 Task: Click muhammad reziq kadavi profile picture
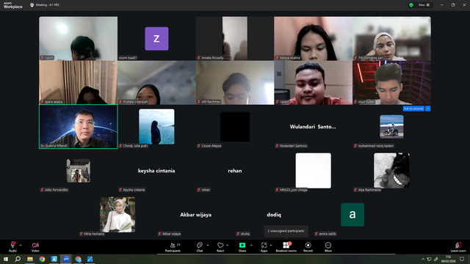[391, 127]
